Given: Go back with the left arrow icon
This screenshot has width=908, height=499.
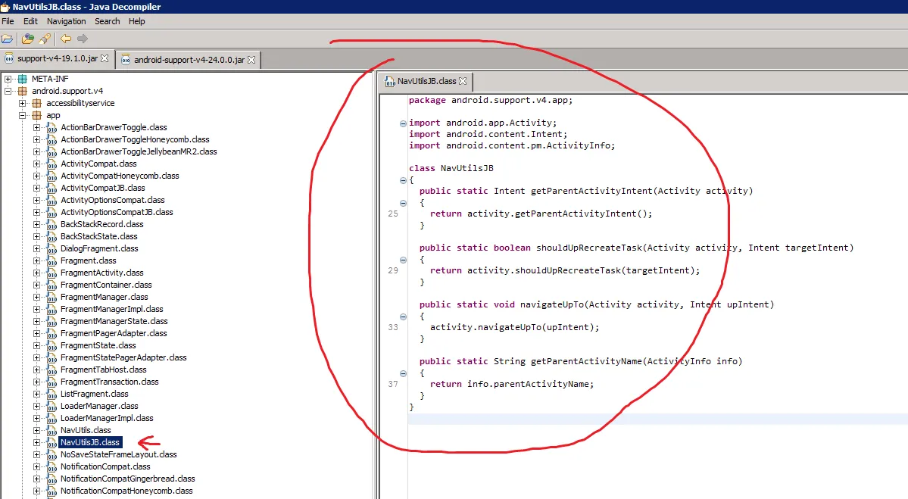Looking at the screenshot, I should coord(65,39).
